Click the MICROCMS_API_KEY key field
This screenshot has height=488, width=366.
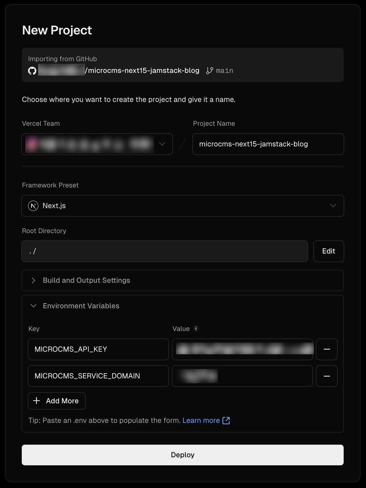(x=98, y=349)
